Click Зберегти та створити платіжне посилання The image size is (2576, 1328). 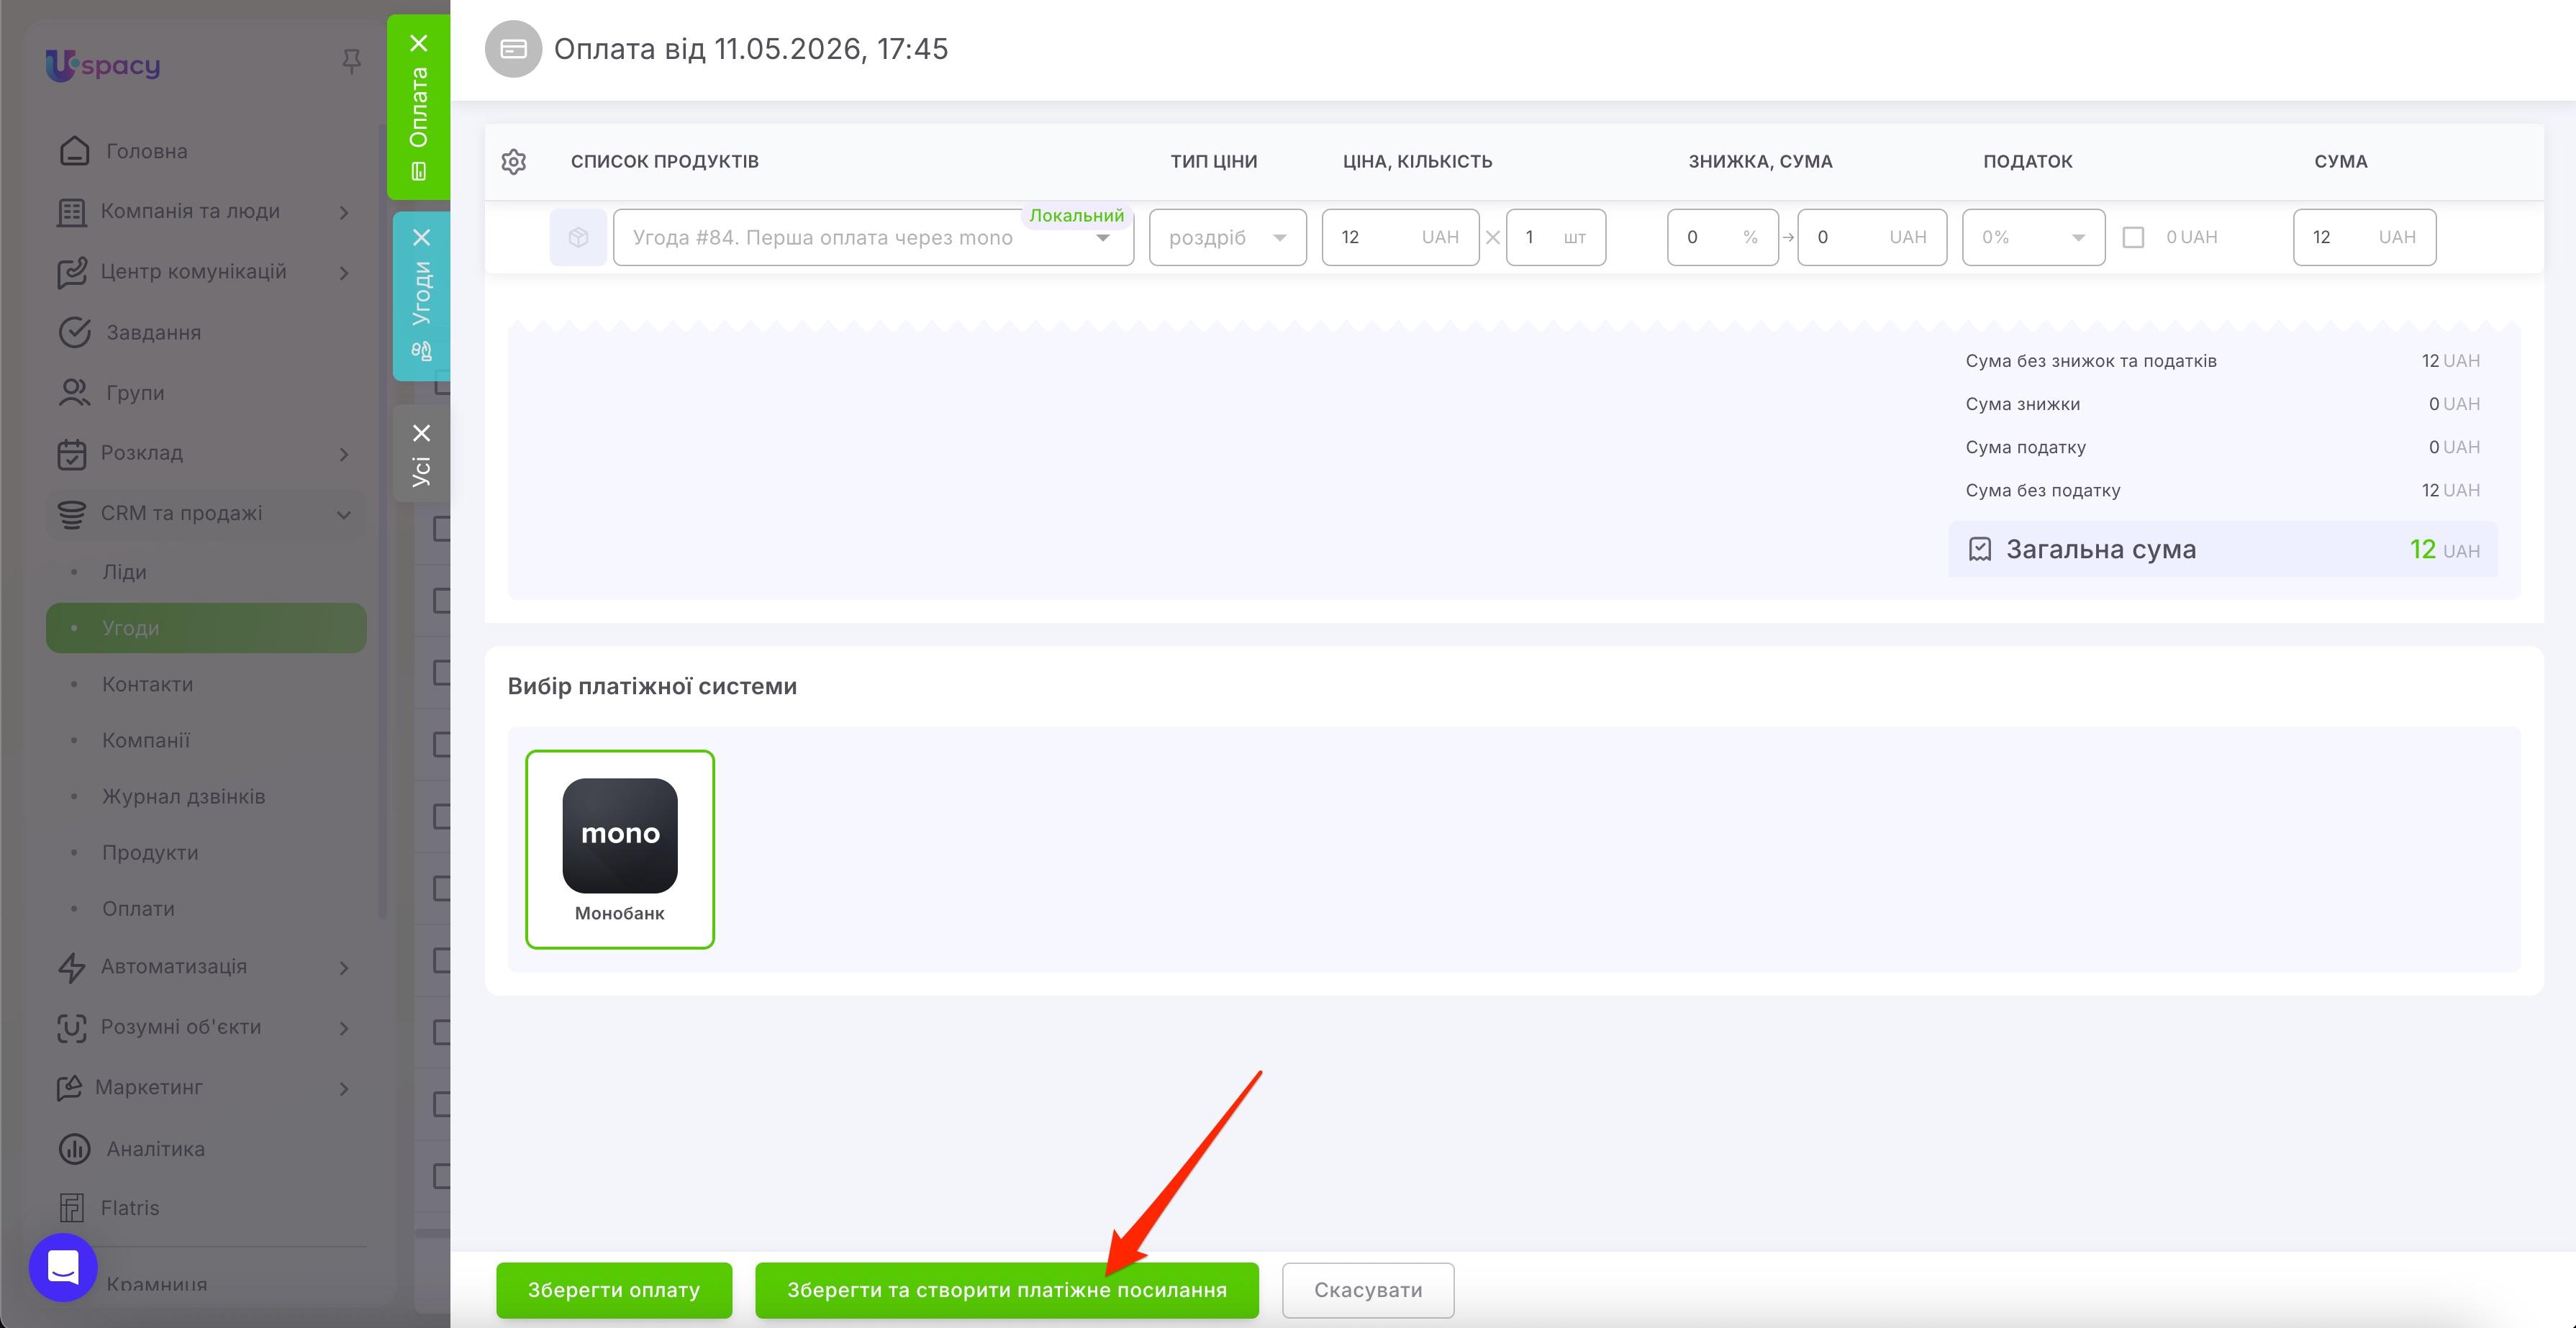click(x=1007, y=1290)
